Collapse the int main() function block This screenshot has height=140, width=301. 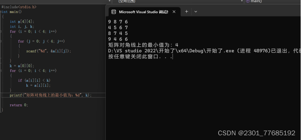(1, 12)
